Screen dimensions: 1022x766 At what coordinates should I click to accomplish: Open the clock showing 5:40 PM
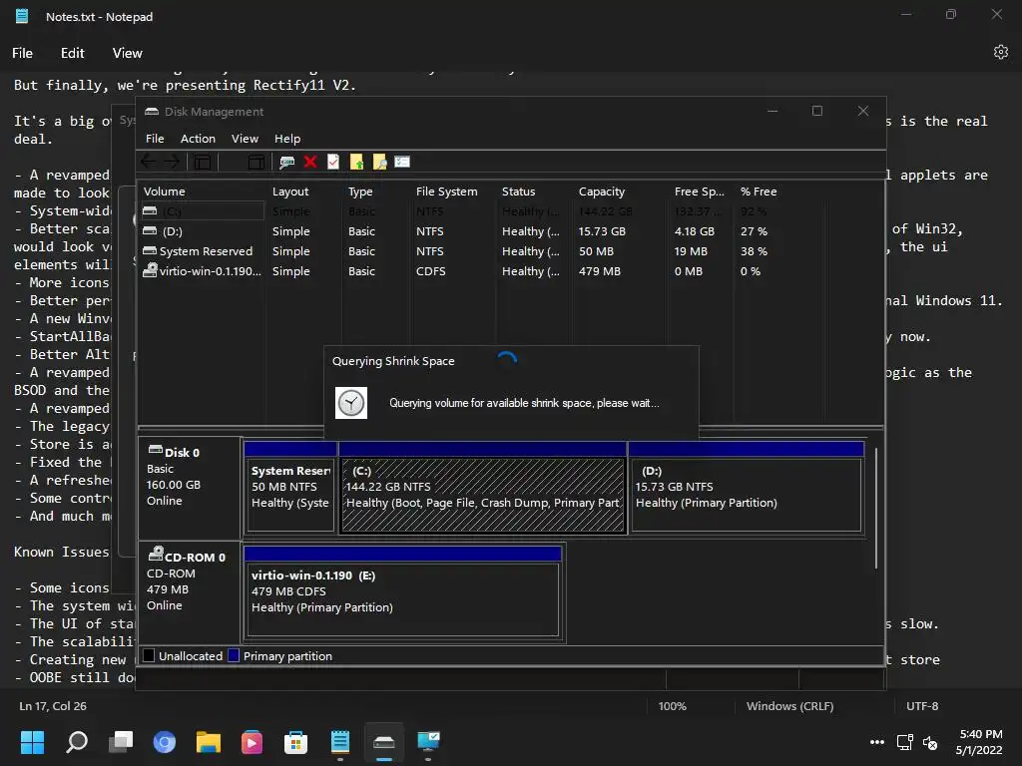pyautogui.click(x=980, y=742)
